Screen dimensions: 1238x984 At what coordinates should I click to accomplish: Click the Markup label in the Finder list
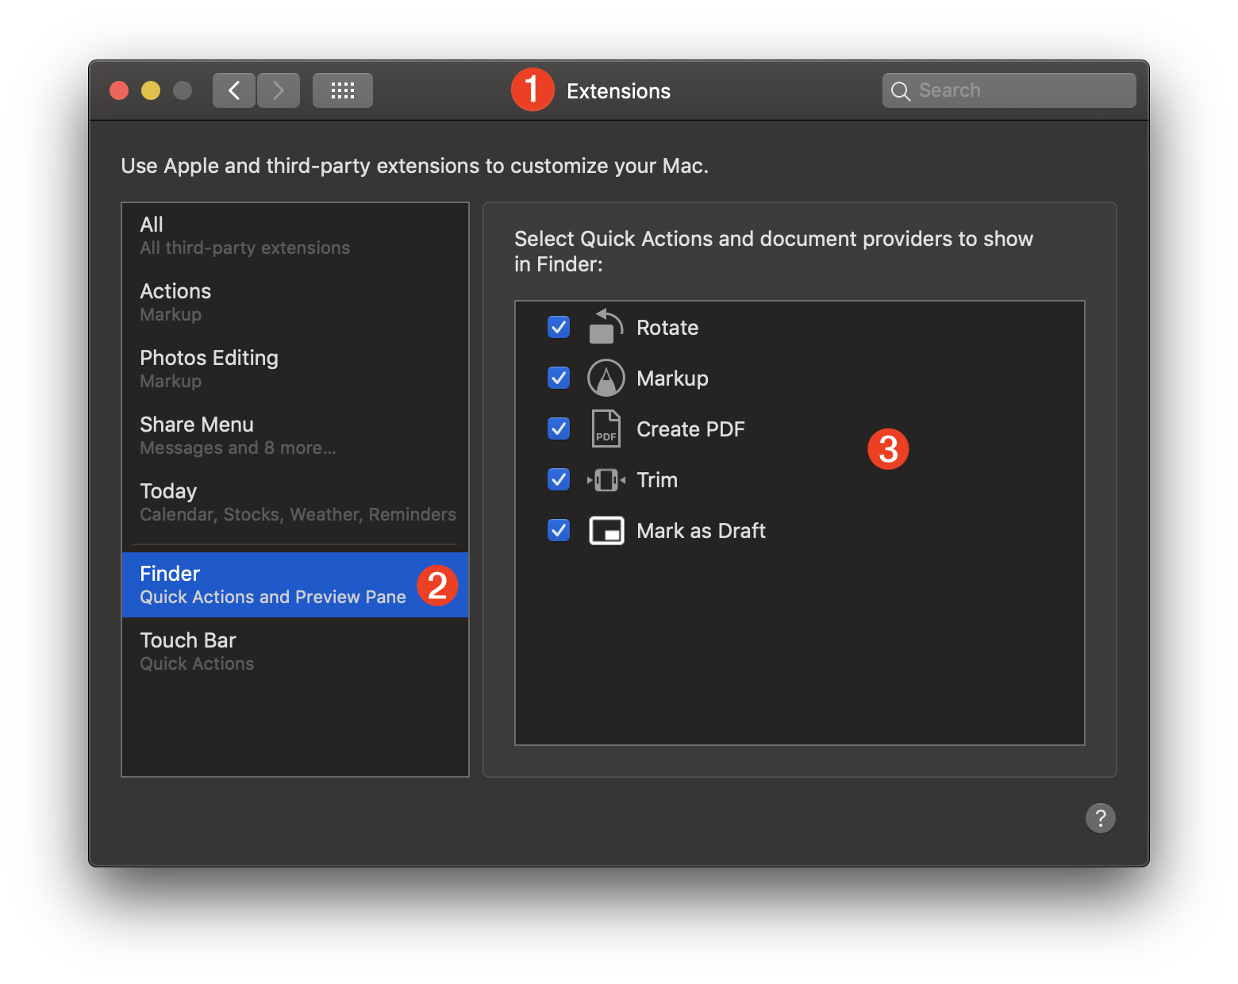point(672,379)
